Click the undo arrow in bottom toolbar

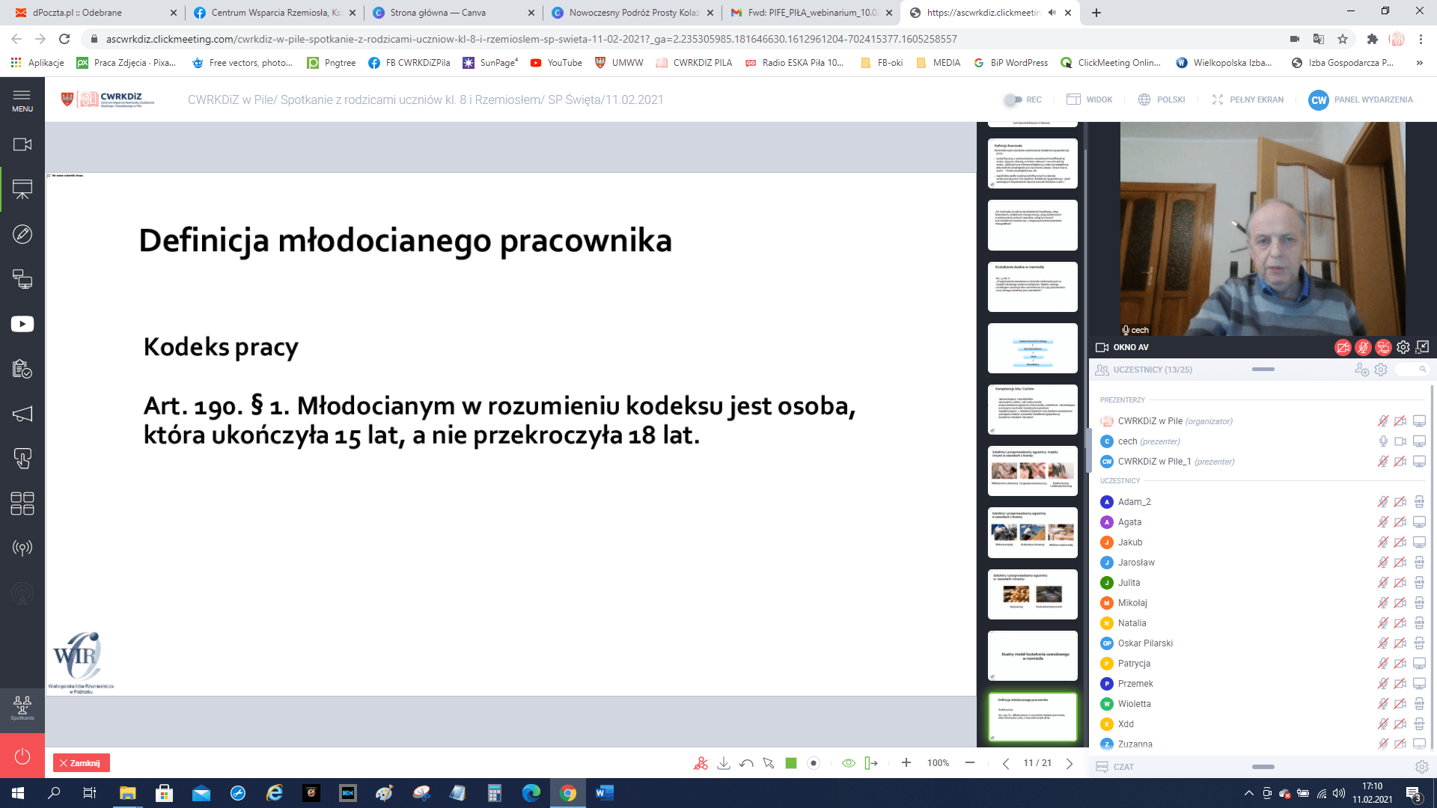(746, 763)
